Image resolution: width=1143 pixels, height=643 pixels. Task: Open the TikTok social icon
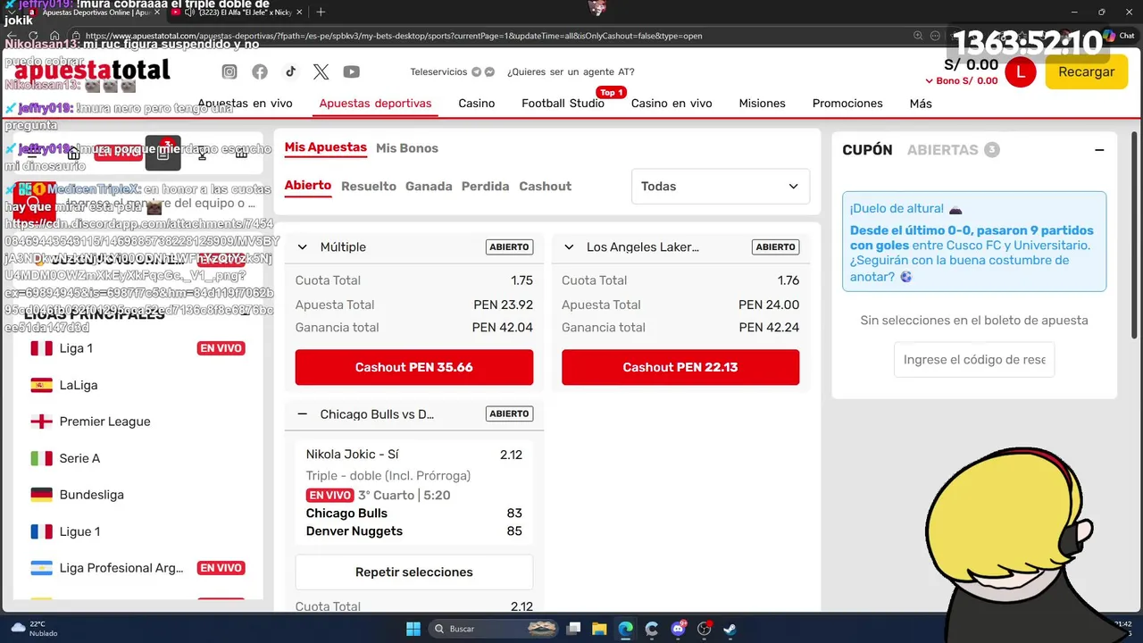coord(290,72)
